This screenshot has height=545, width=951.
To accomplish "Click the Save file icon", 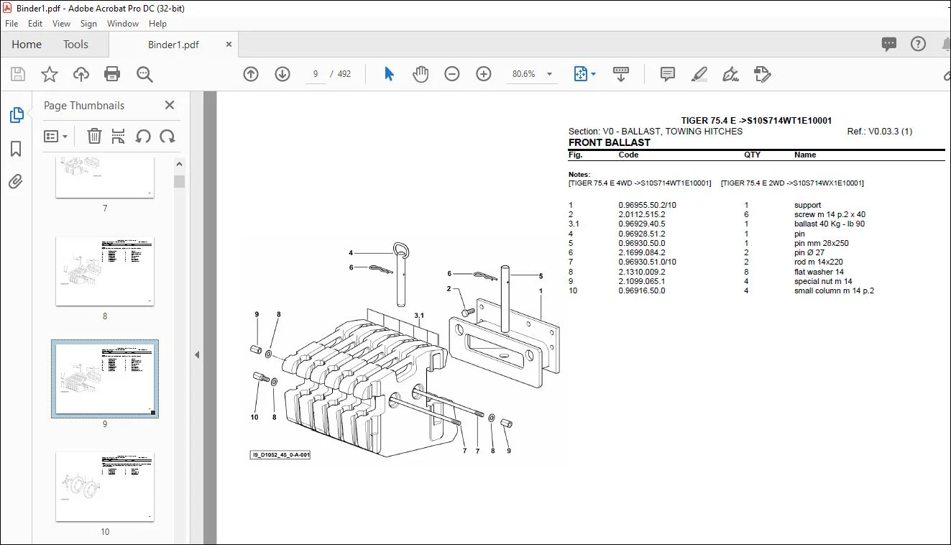I will (x=18, y=74).
